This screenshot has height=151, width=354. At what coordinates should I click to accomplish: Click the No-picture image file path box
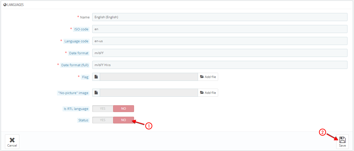point(149,93)
